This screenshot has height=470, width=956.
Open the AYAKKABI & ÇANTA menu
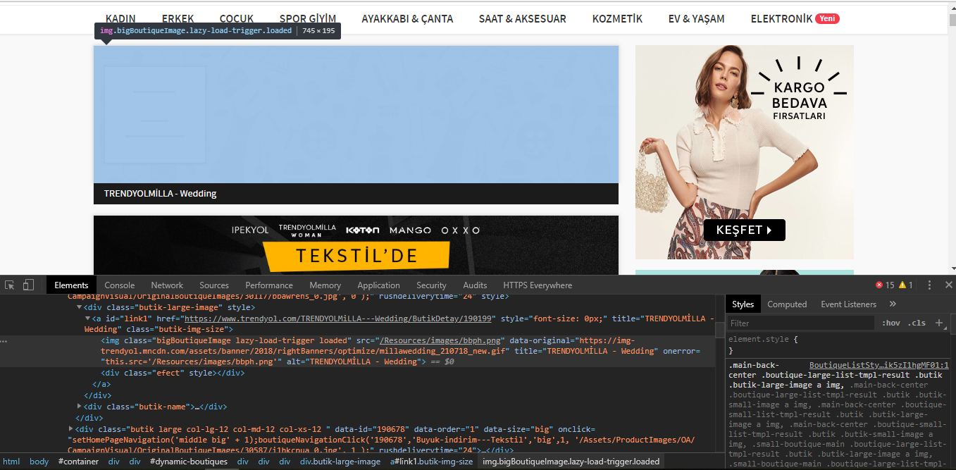coord(407,18)
